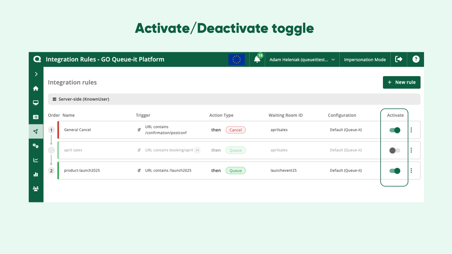Click Impersonation Mode in header

point(365,60)
